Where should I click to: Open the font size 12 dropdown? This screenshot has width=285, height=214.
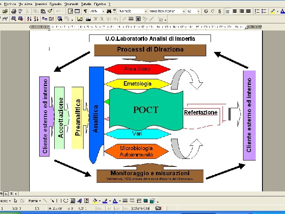click(x=198, y=11)
